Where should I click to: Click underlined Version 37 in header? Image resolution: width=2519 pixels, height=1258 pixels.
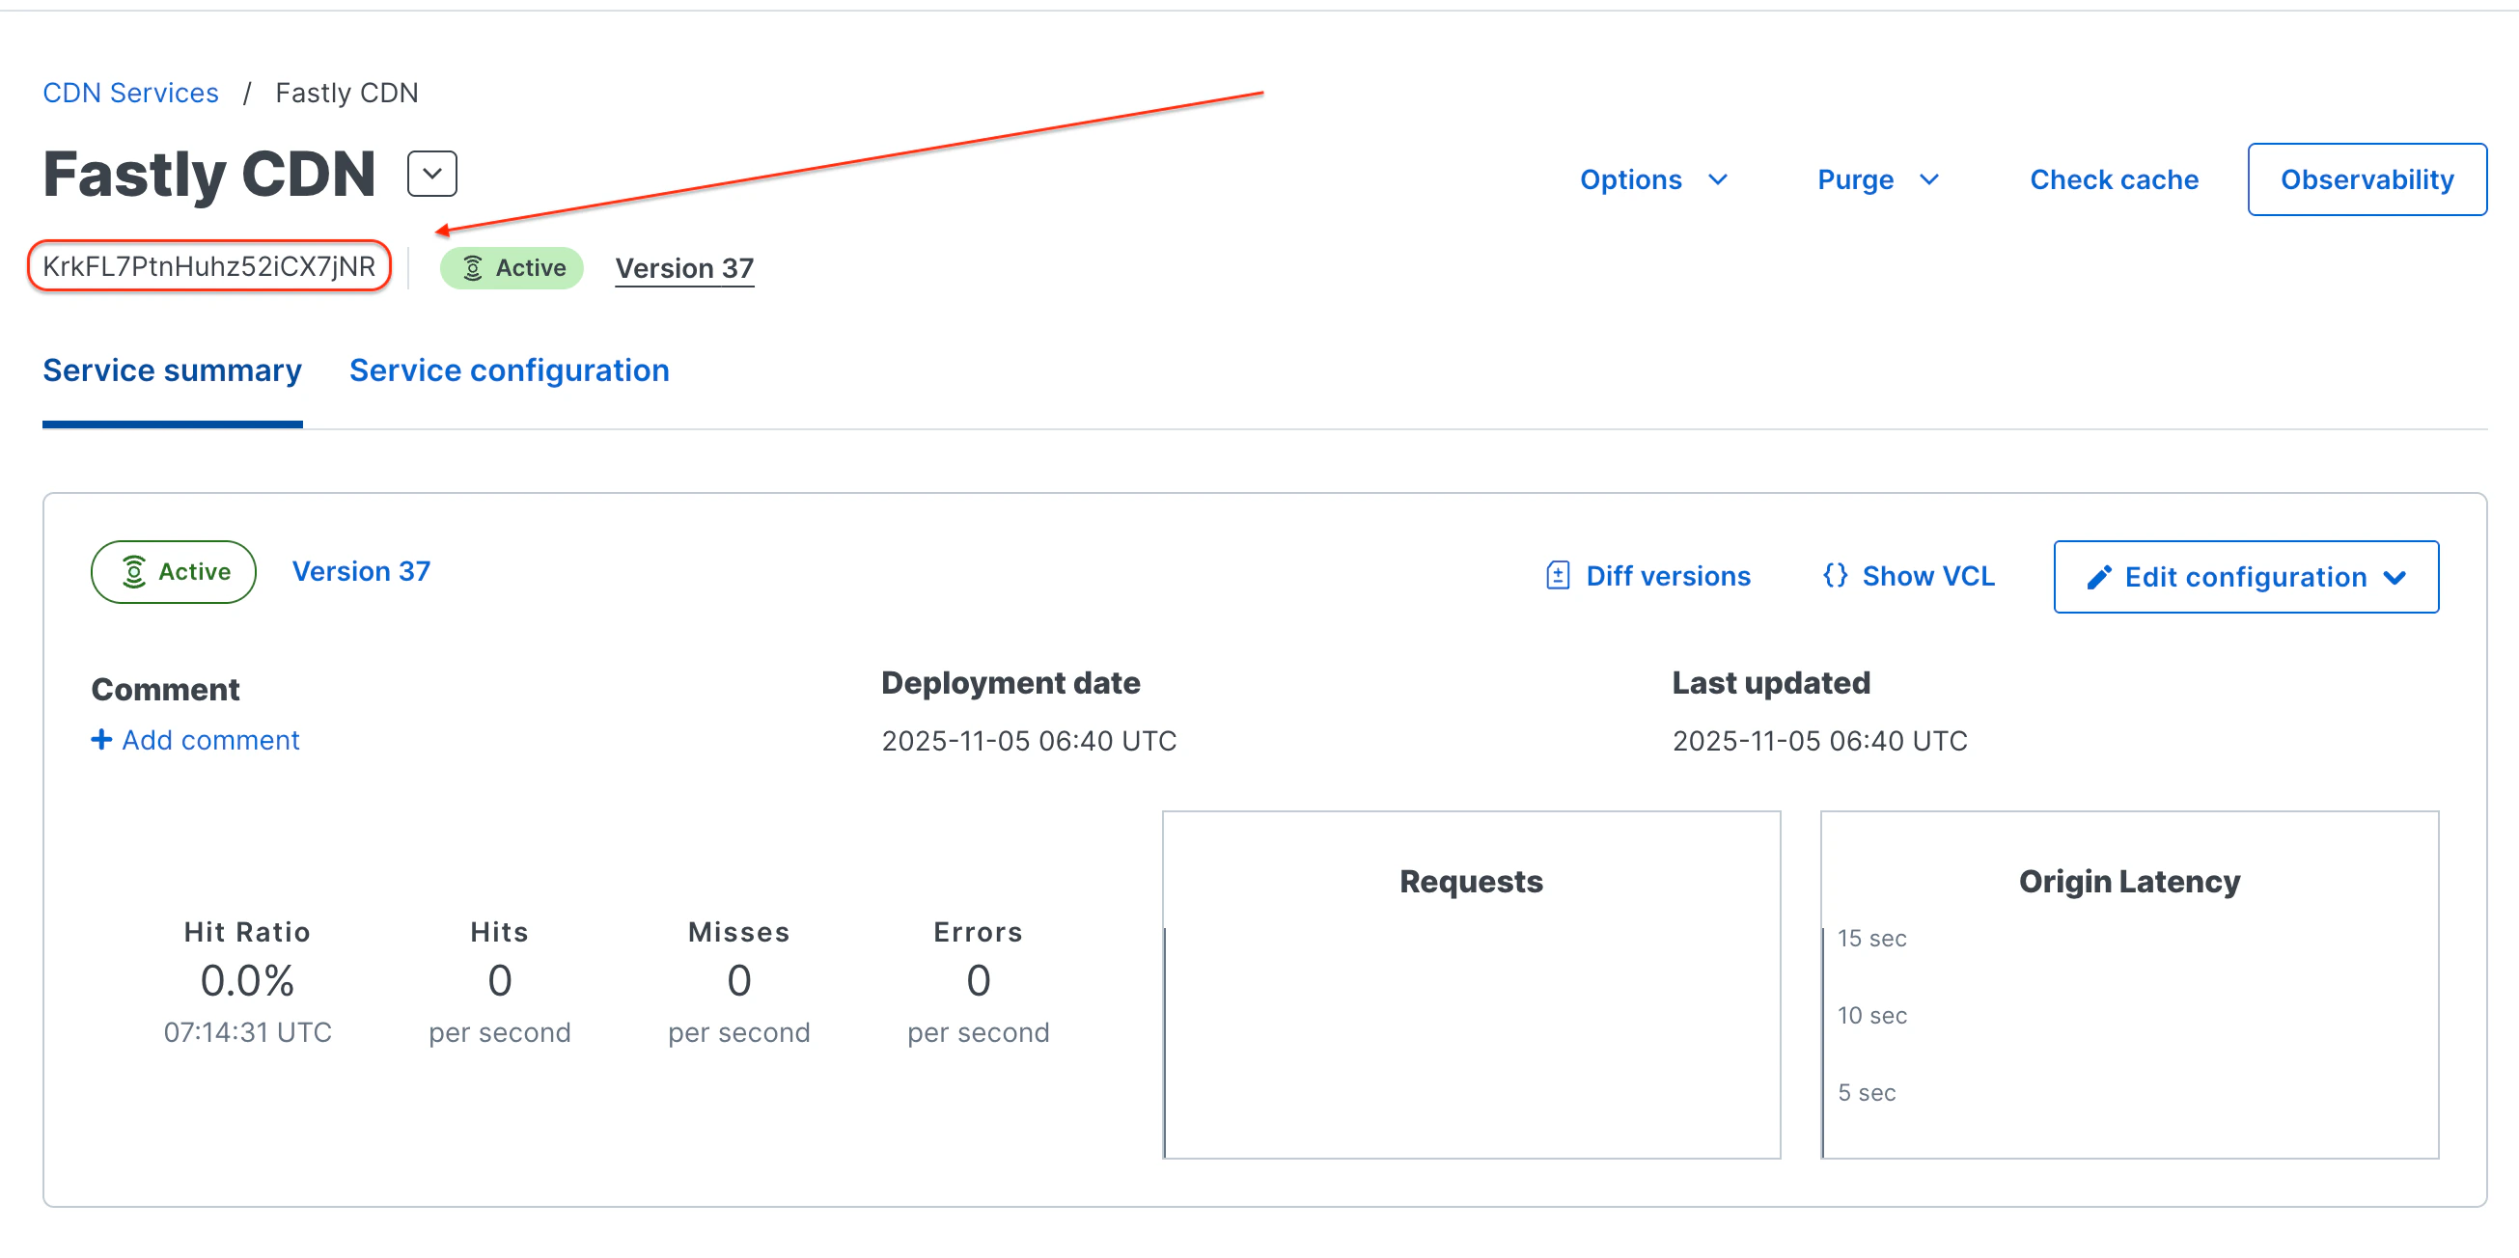pos(683,268)
